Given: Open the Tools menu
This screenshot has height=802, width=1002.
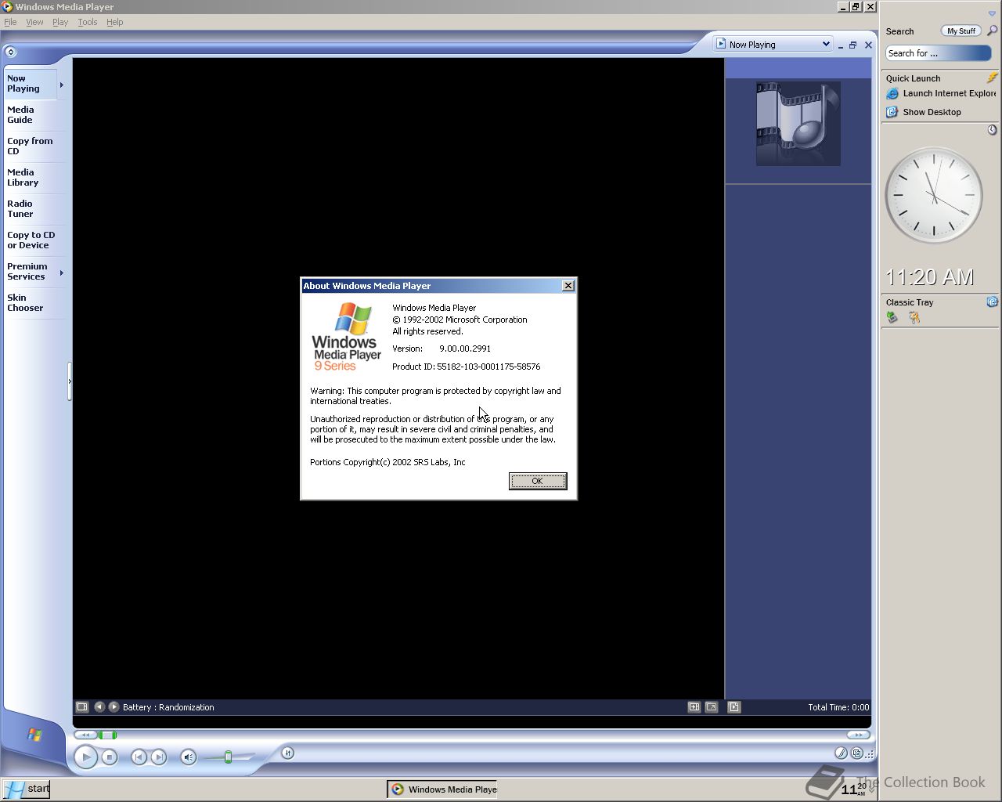Looking at the screenshot, I should click(x=88, y=22).
